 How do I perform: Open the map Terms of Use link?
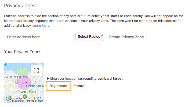click(x=35, y=101)
